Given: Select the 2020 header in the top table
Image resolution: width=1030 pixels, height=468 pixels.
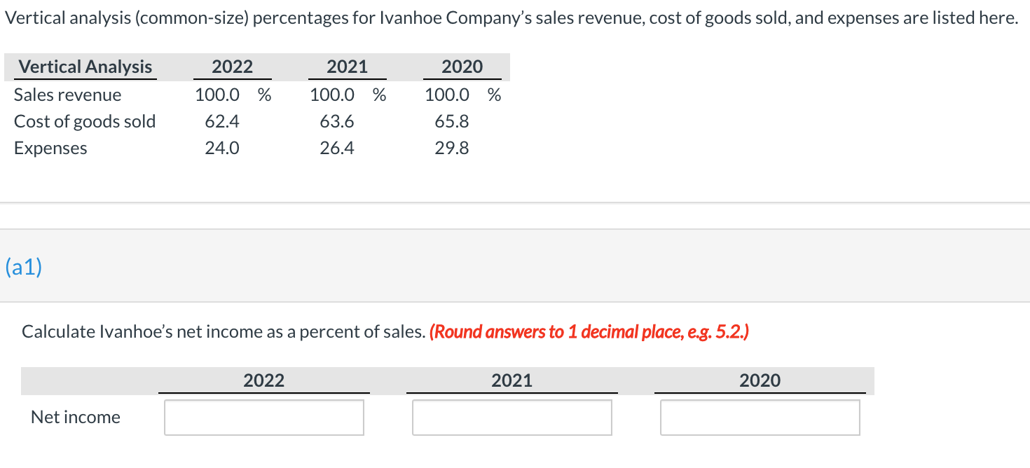Looking at the screenshot, I should click(x=462, y=67).
